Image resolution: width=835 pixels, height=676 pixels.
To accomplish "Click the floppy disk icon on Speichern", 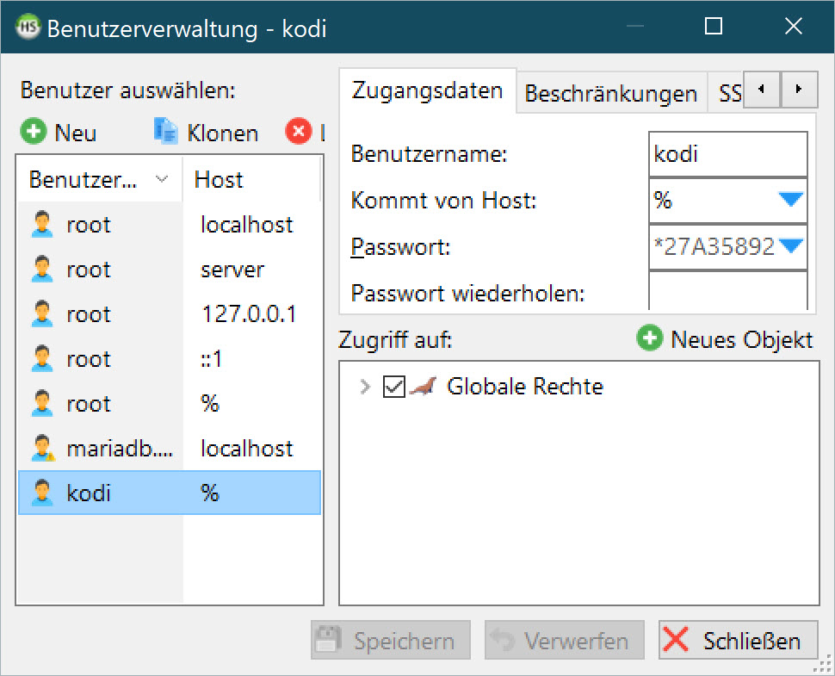I will pos(327,639).
